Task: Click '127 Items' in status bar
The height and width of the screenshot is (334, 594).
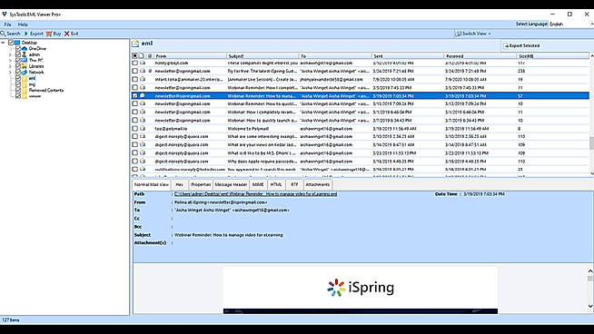Action: [11, 320]
